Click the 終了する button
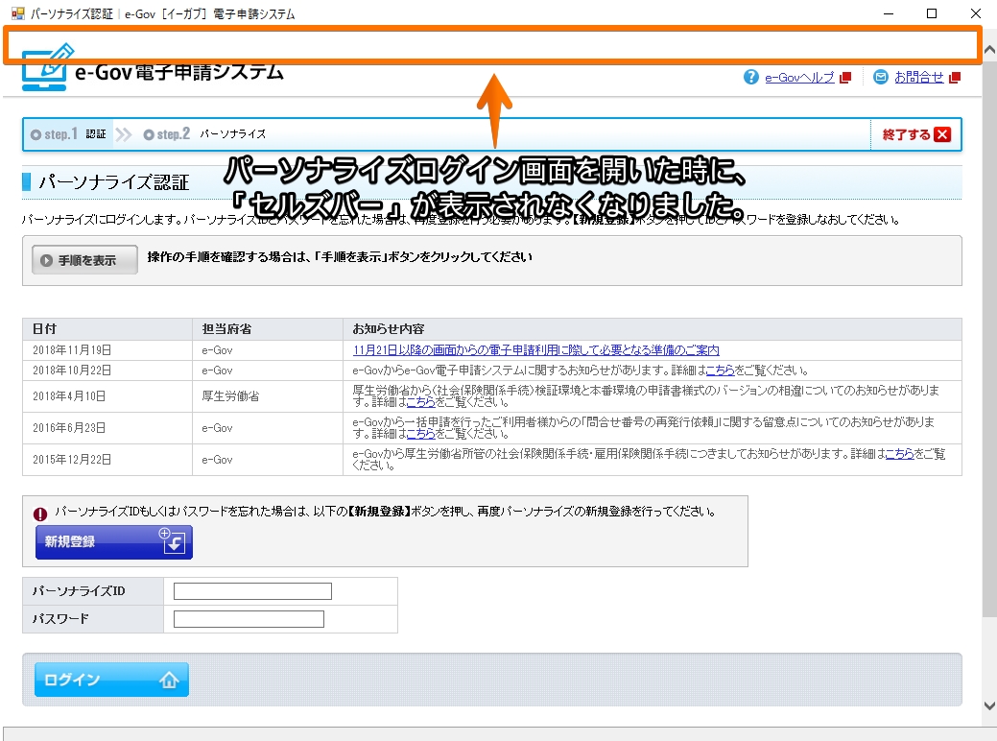 (x=916, y=134)
